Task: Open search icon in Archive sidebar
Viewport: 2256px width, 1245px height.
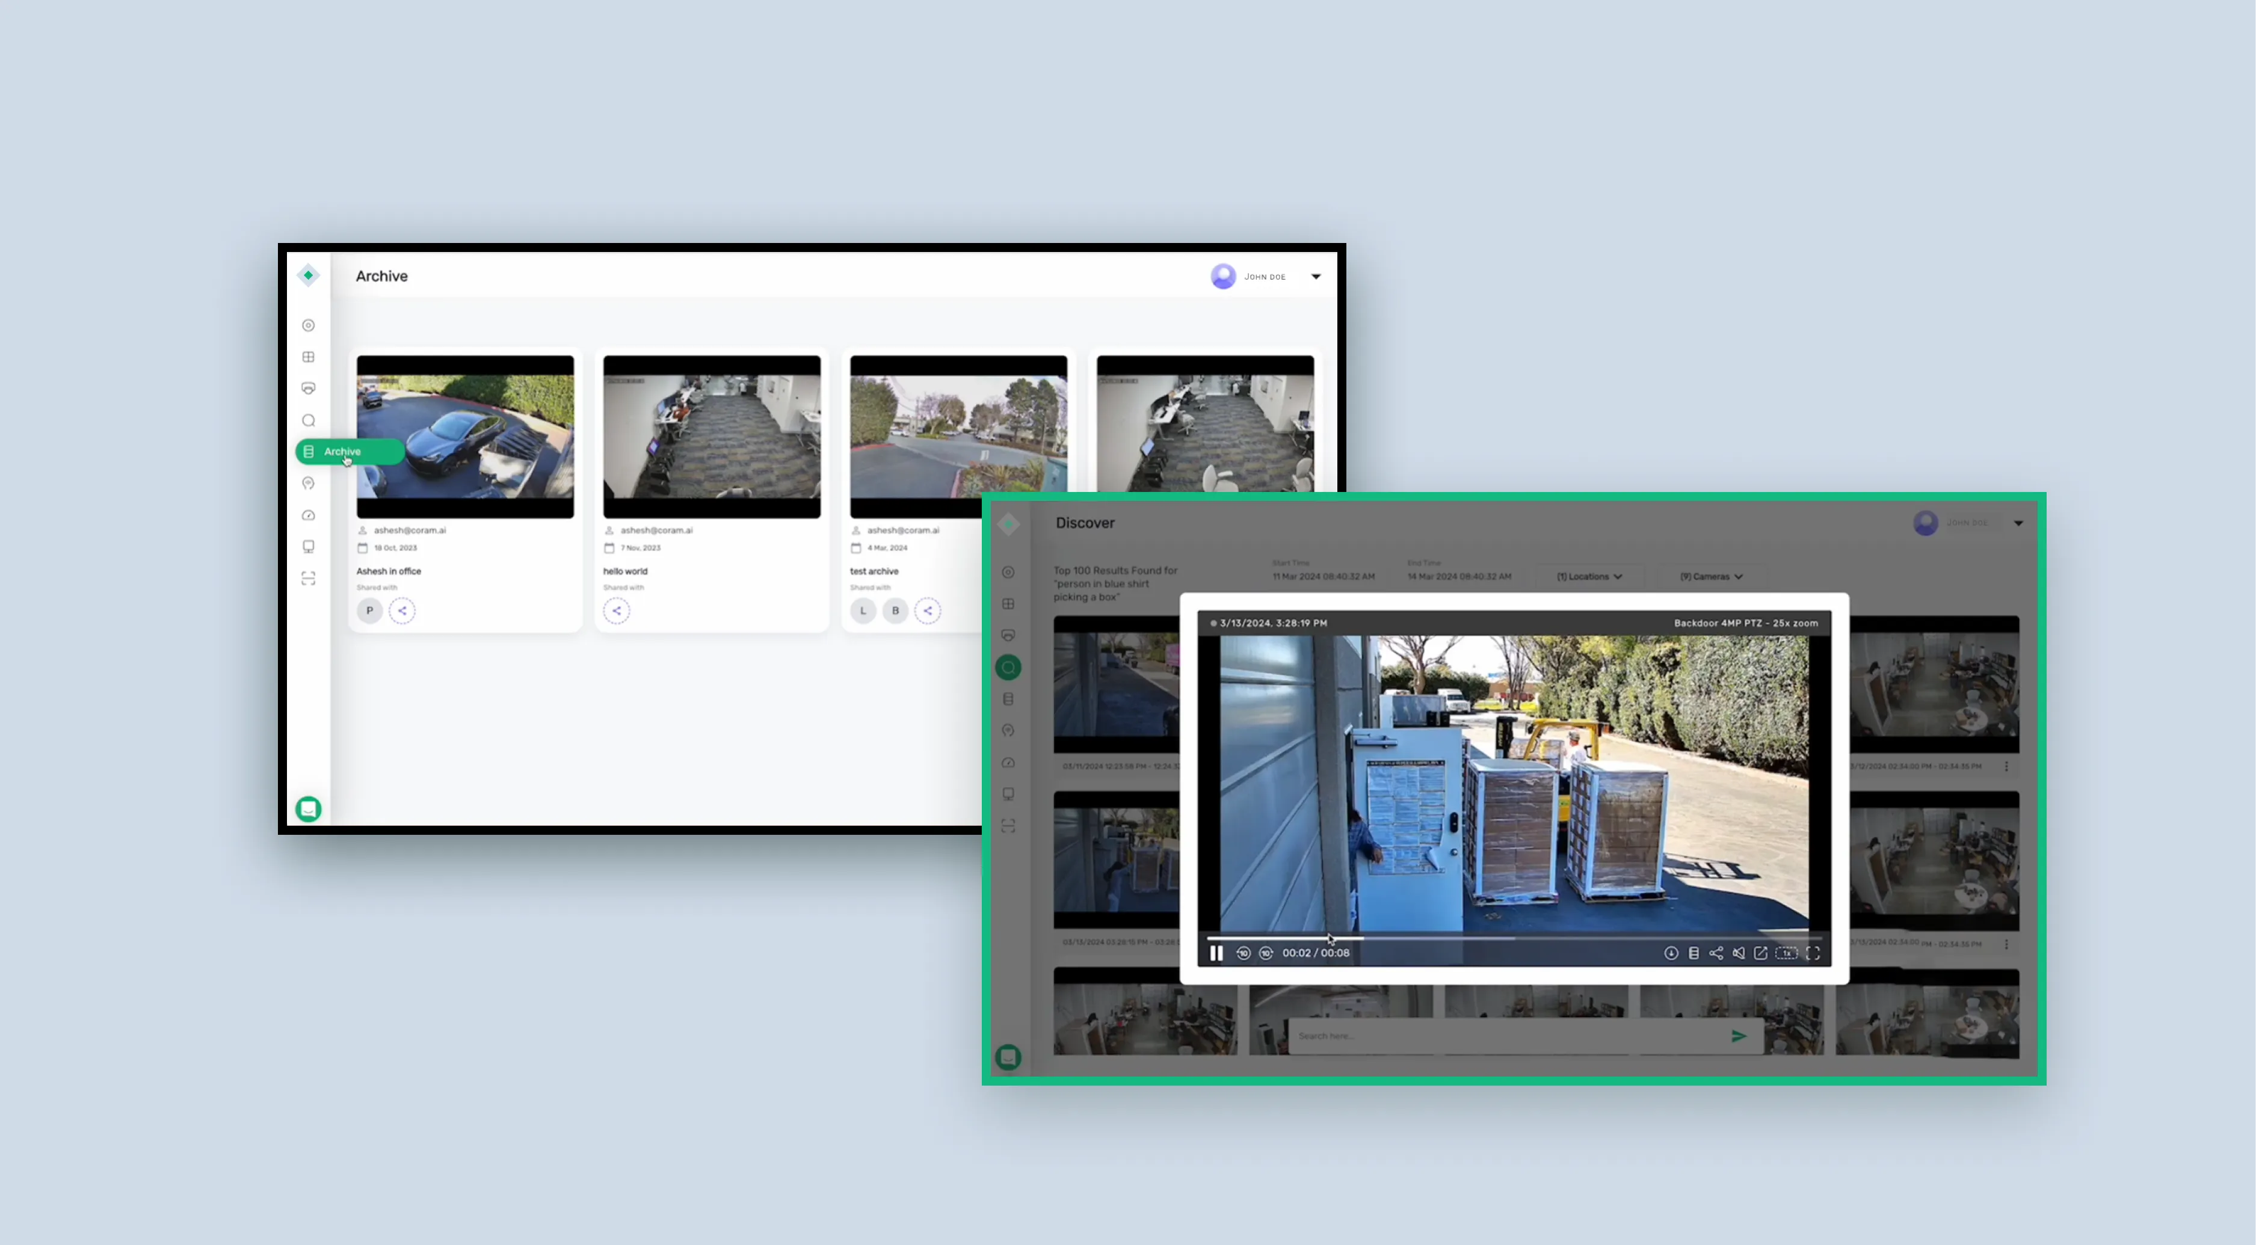Action: tap(308, 420)
